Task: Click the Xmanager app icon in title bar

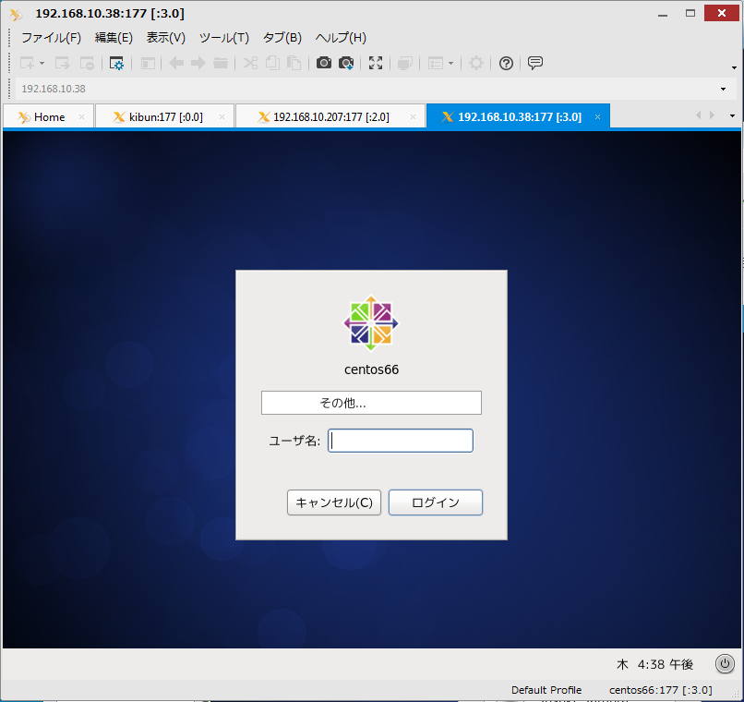Action: (x=16, y=14)
